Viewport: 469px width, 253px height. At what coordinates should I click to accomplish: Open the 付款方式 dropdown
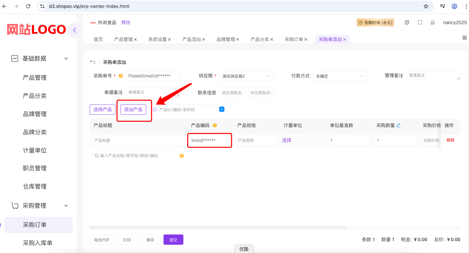(340, 76)
